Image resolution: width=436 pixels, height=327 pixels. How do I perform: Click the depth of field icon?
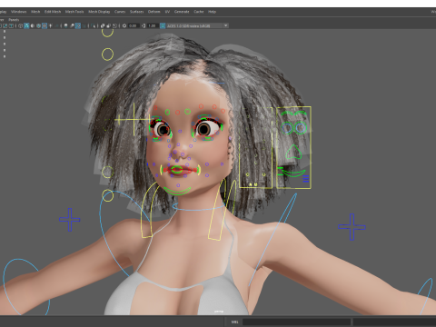click(x=84, y=25)
